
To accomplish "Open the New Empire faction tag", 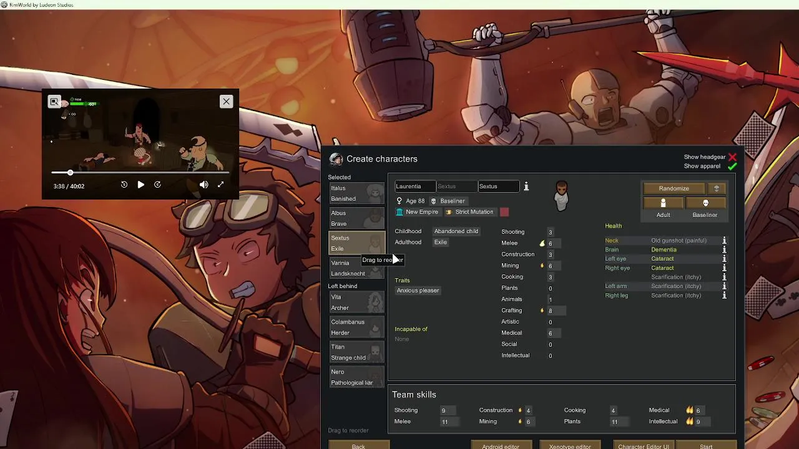I will (418, 212).
